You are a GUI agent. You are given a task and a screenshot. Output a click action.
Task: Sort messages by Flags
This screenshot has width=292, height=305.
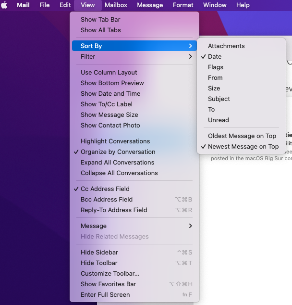[241, 67]
